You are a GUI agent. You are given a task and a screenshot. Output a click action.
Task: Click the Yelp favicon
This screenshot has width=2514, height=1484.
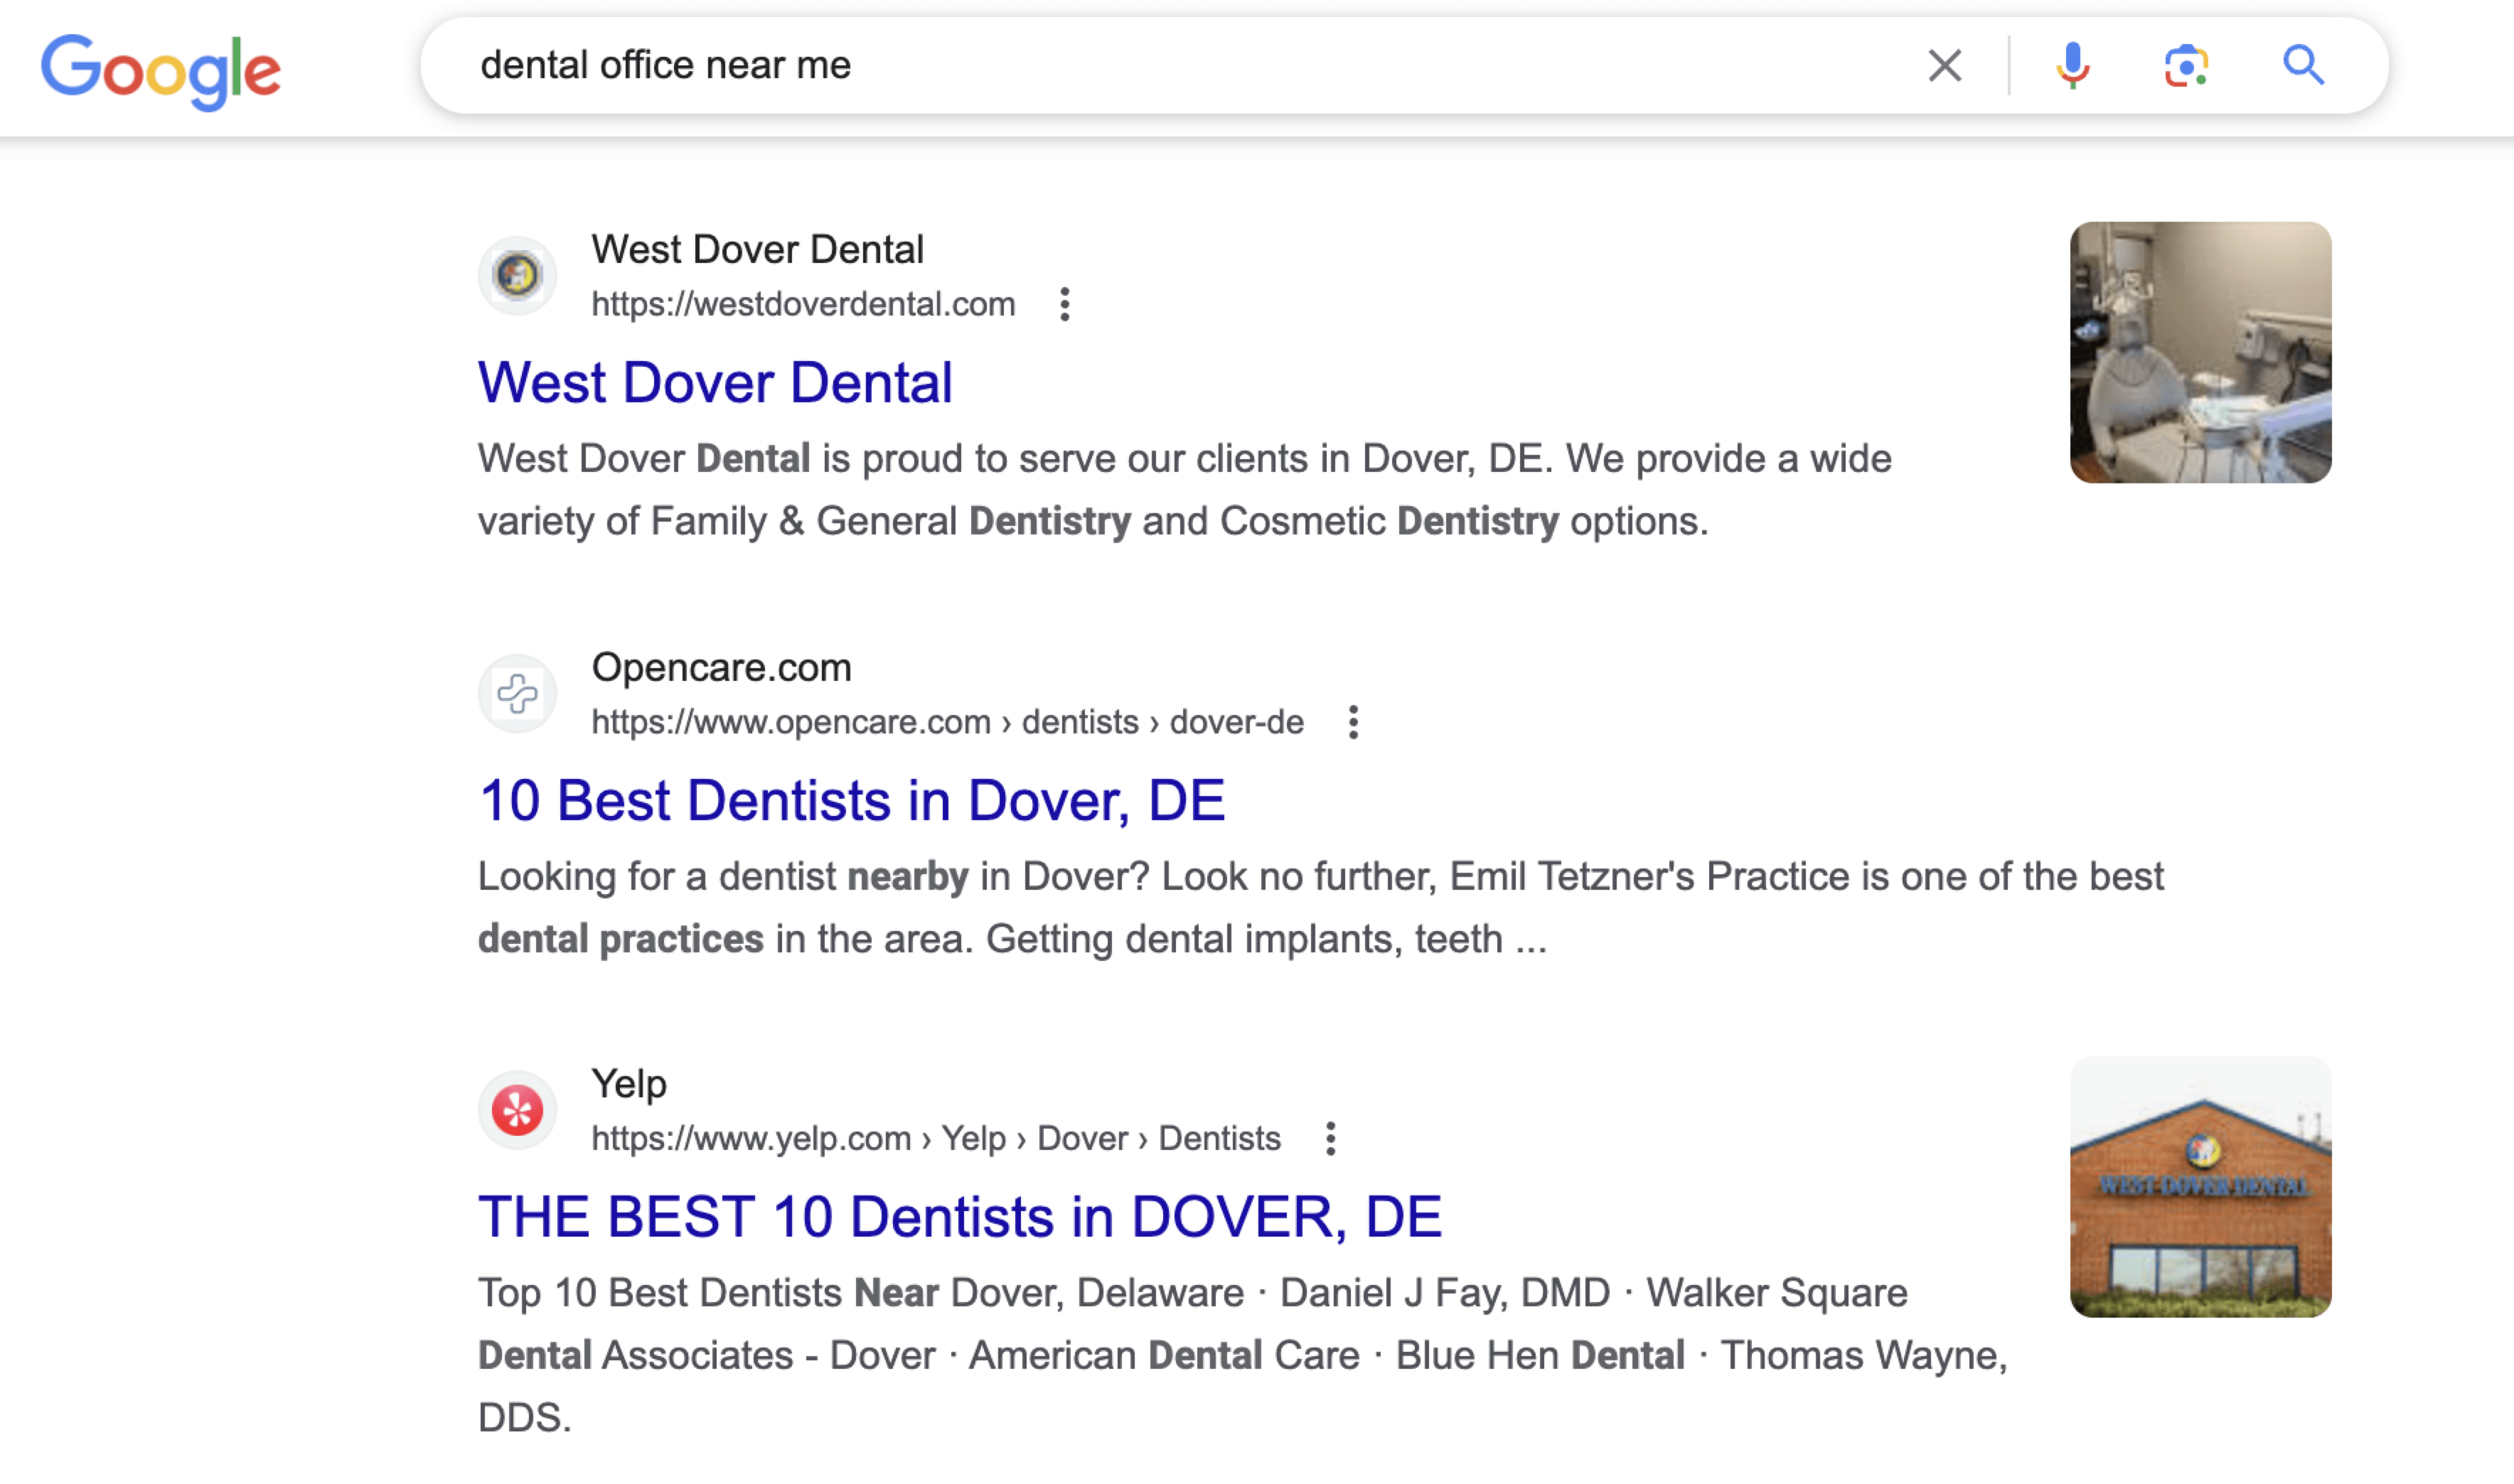point(517,1110)
